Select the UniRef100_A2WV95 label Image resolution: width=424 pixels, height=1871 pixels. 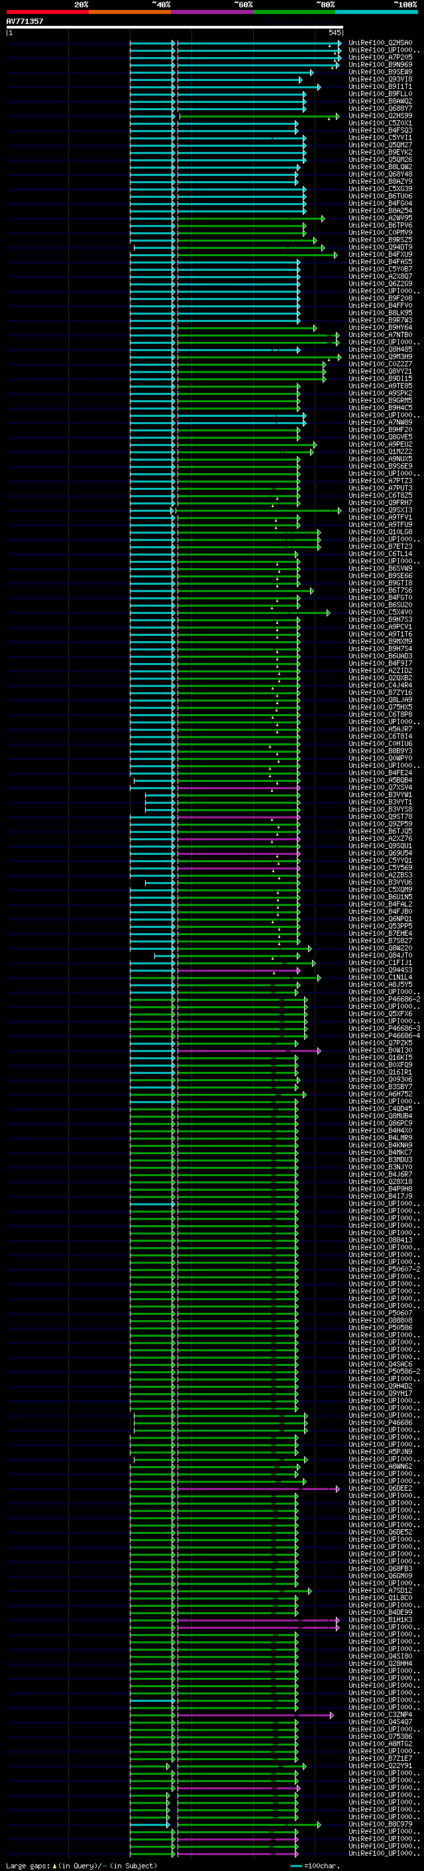point(380,218)
